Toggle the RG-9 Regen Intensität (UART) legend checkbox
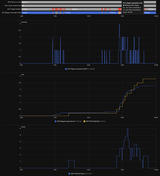160x176 pixels. (66, 69)
